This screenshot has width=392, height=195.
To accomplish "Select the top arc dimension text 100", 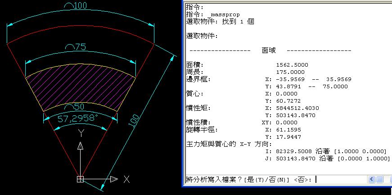I will [x=75, y=5].
